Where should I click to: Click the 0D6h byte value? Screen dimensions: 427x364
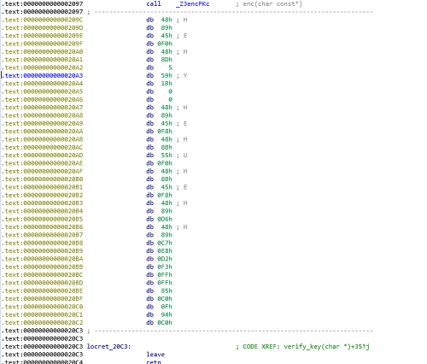point(165,219)
